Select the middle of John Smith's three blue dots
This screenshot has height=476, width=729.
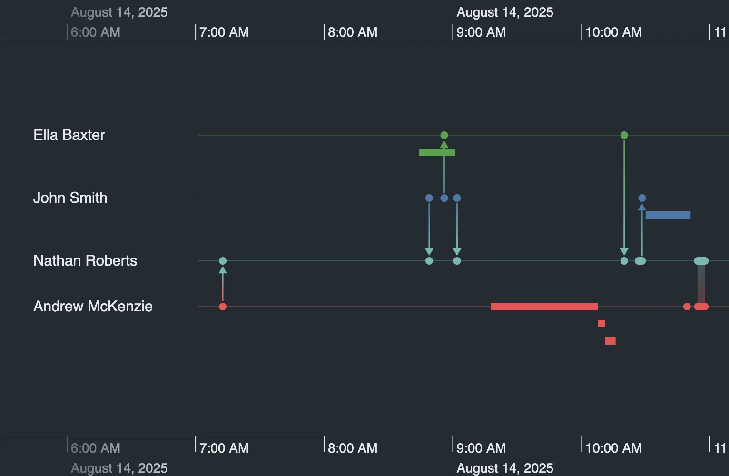pos(444,198)
